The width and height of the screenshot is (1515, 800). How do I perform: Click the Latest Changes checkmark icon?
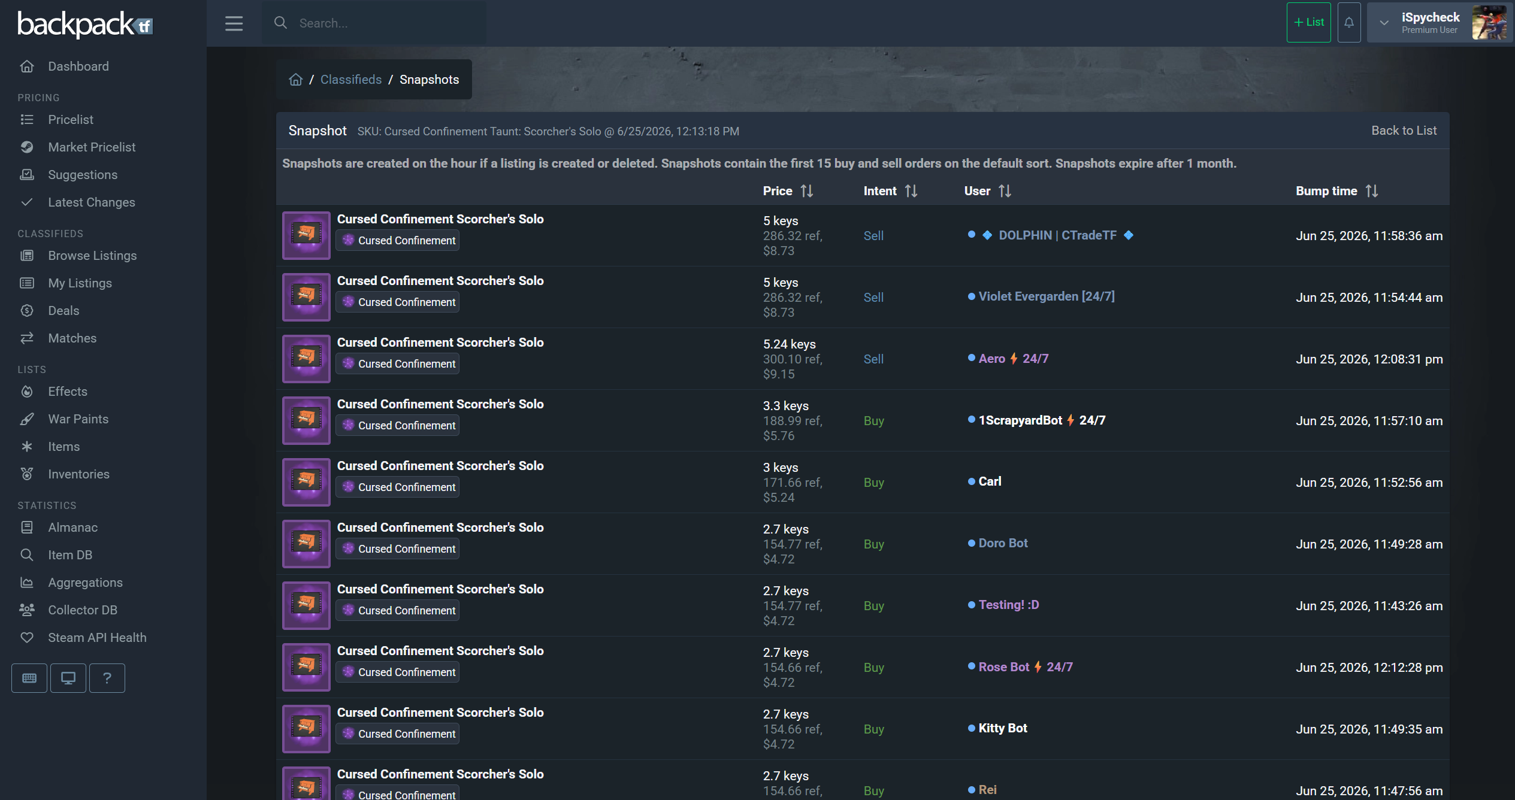coord(27,202)
